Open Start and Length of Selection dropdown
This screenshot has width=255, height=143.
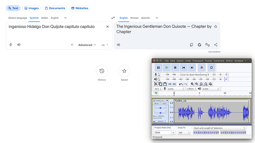pos(220,128)
